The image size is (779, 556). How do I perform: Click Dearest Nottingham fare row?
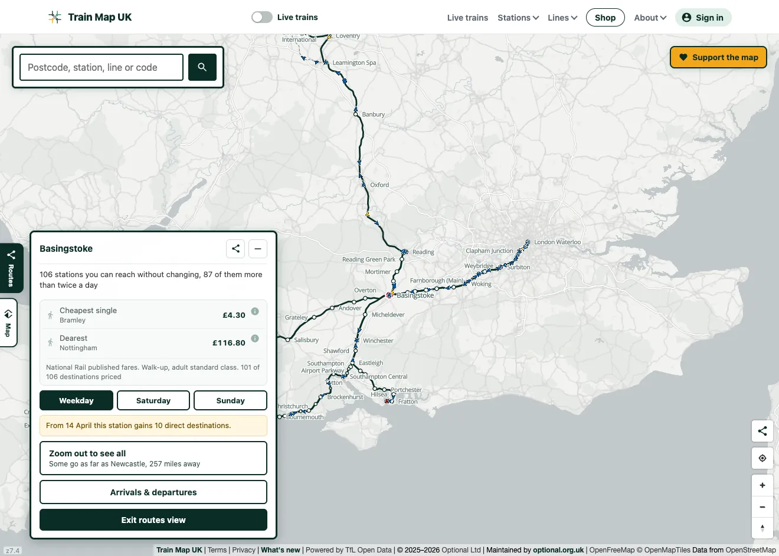153,343
